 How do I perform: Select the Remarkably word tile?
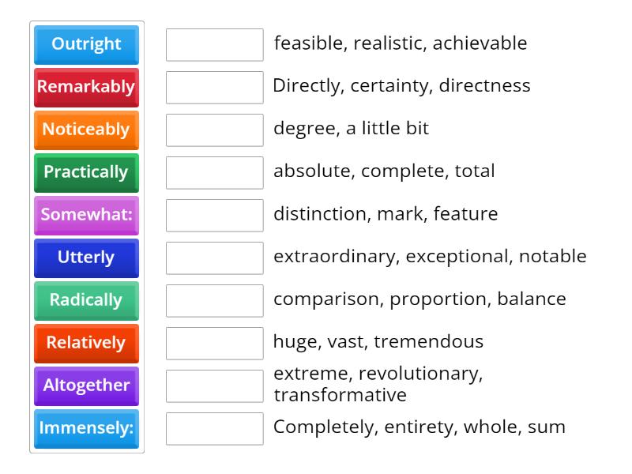(x=85, y=88)
